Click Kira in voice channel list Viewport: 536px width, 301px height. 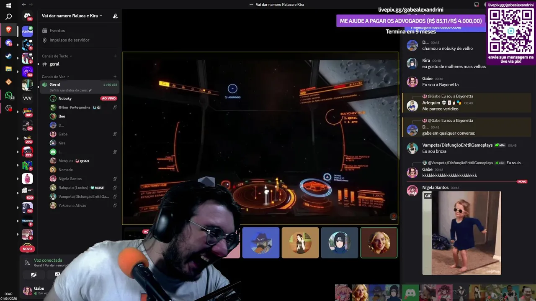click(x=62, y=143)
